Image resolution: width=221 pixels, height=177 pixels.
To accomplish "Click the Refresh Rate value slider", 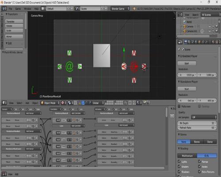I will [x=197, y=128].
